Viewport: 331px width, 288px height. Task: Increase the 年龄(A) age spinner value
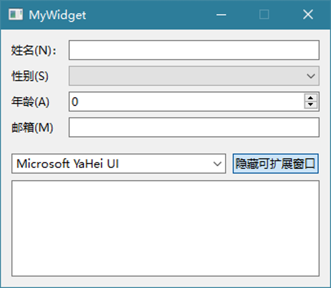[x=311, y=98]
